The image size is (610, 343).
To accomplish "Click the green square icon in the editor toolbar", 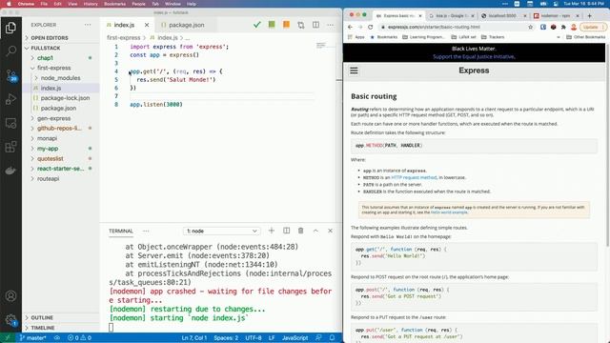I will pyautogui.click(x=272, y=25).
